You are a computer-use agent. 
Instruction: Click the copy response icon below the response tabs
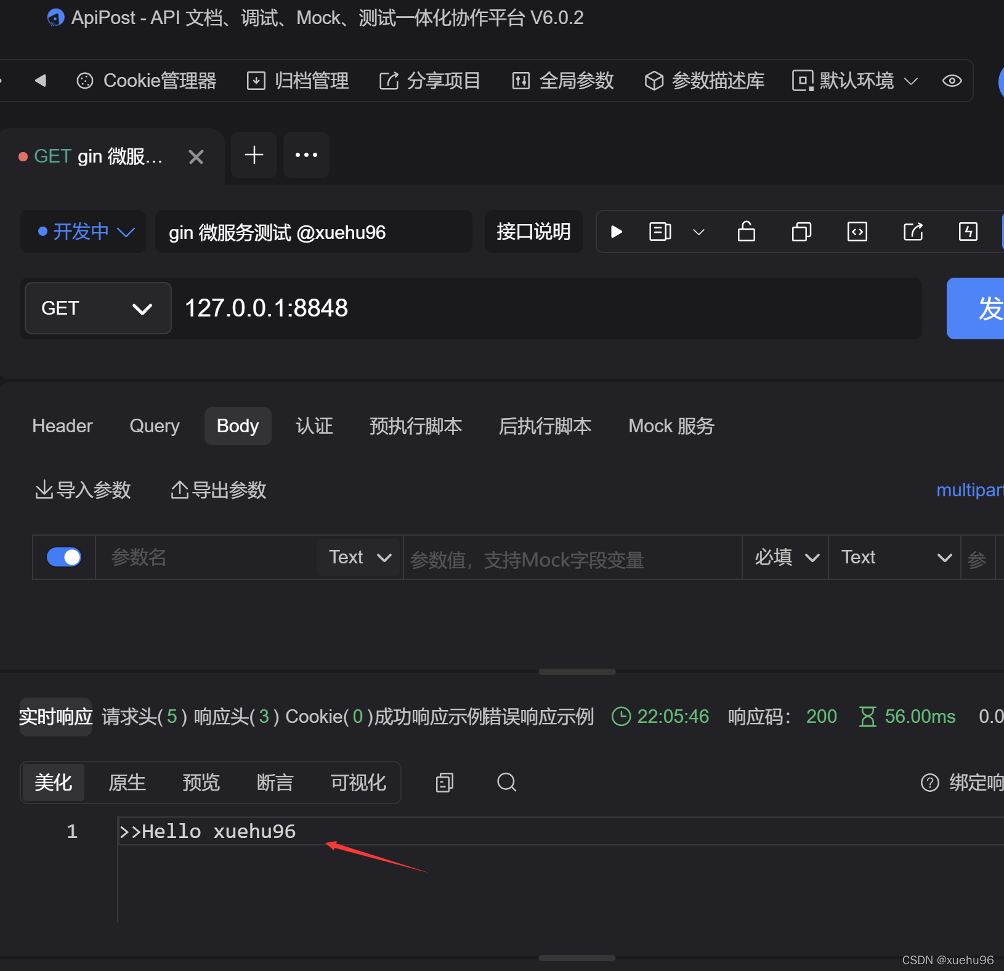(443, 782)
